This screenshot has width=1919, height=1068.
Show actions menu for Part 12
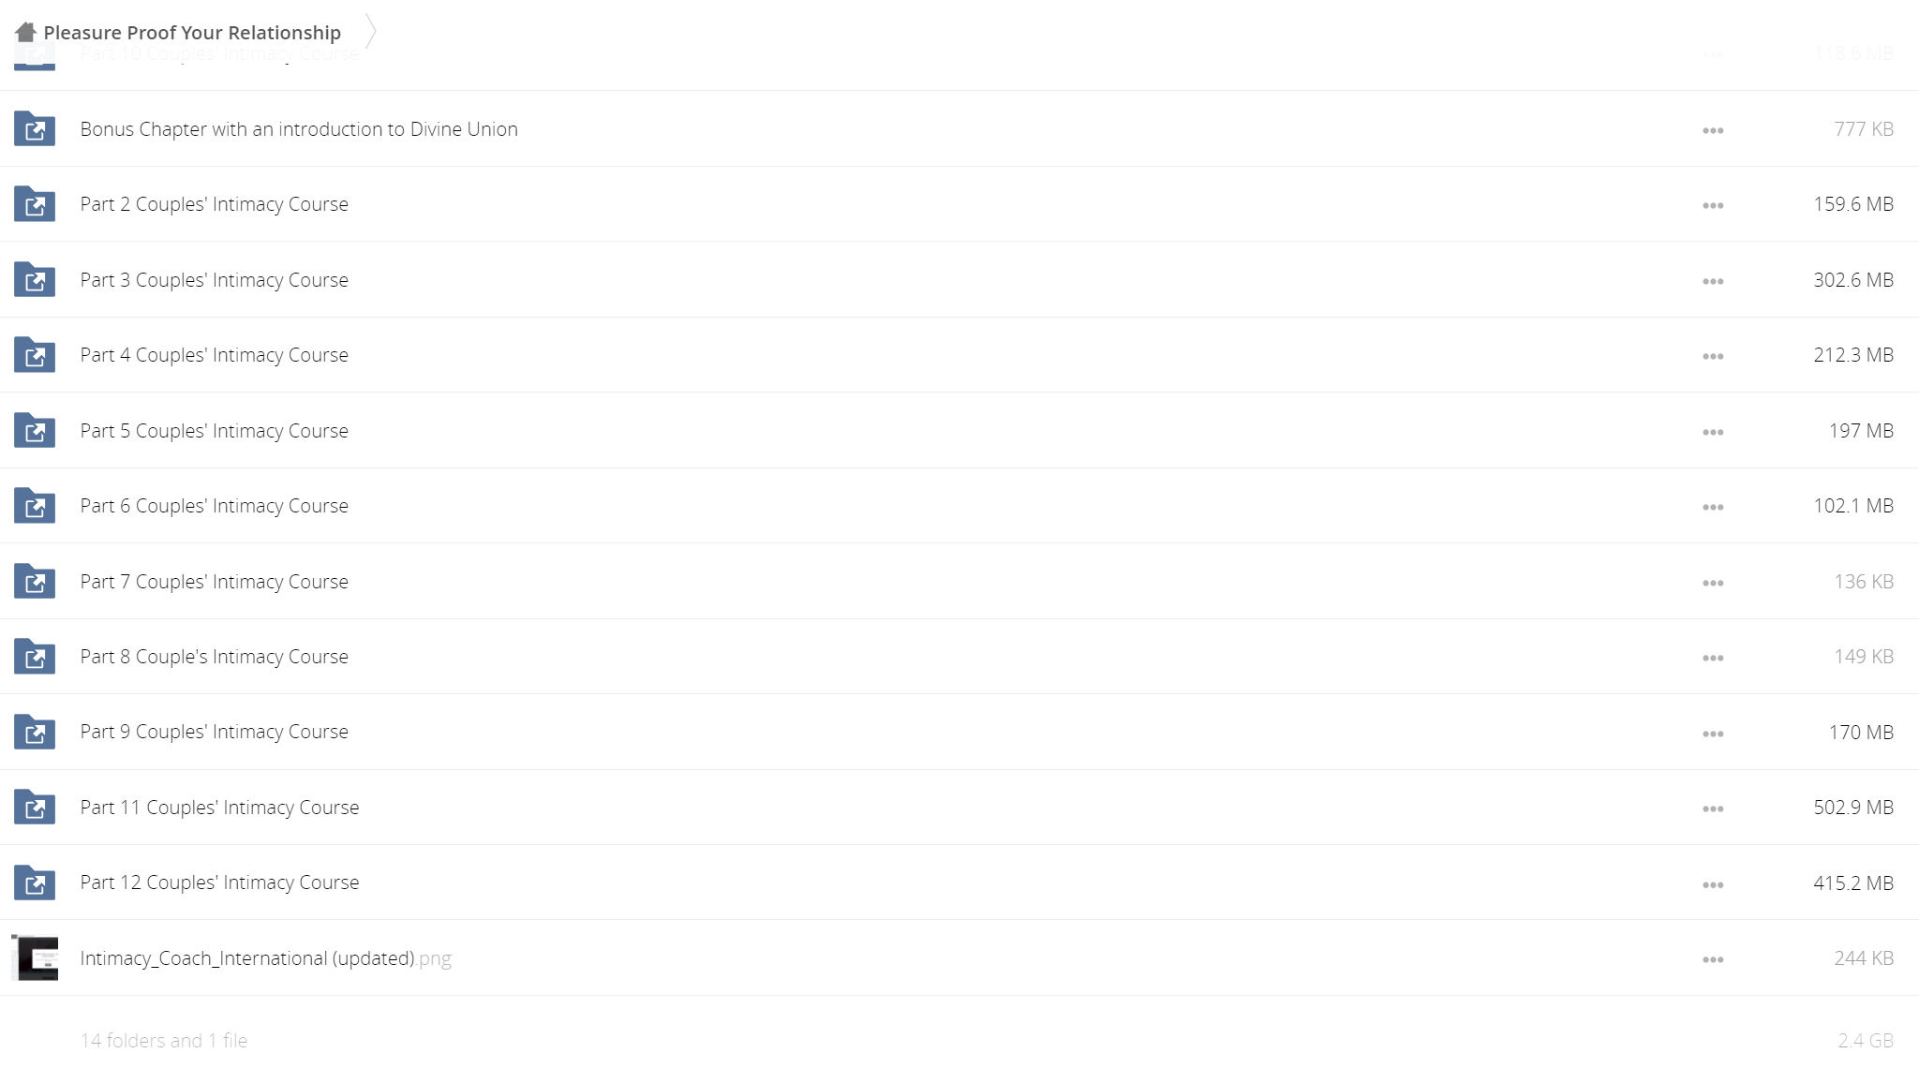click(1713, 884)
